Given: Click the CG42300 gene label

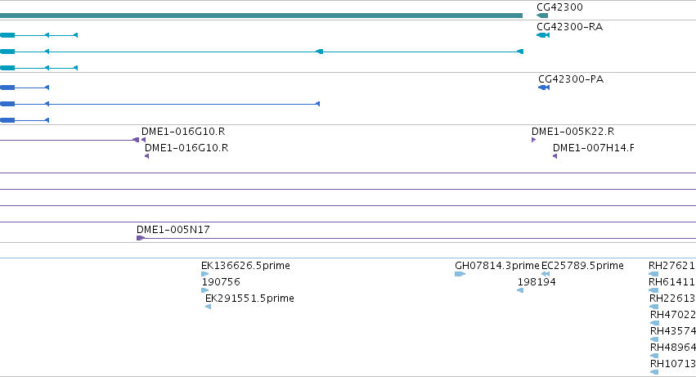Looking at the screenshot, I should tap(559, 7).
